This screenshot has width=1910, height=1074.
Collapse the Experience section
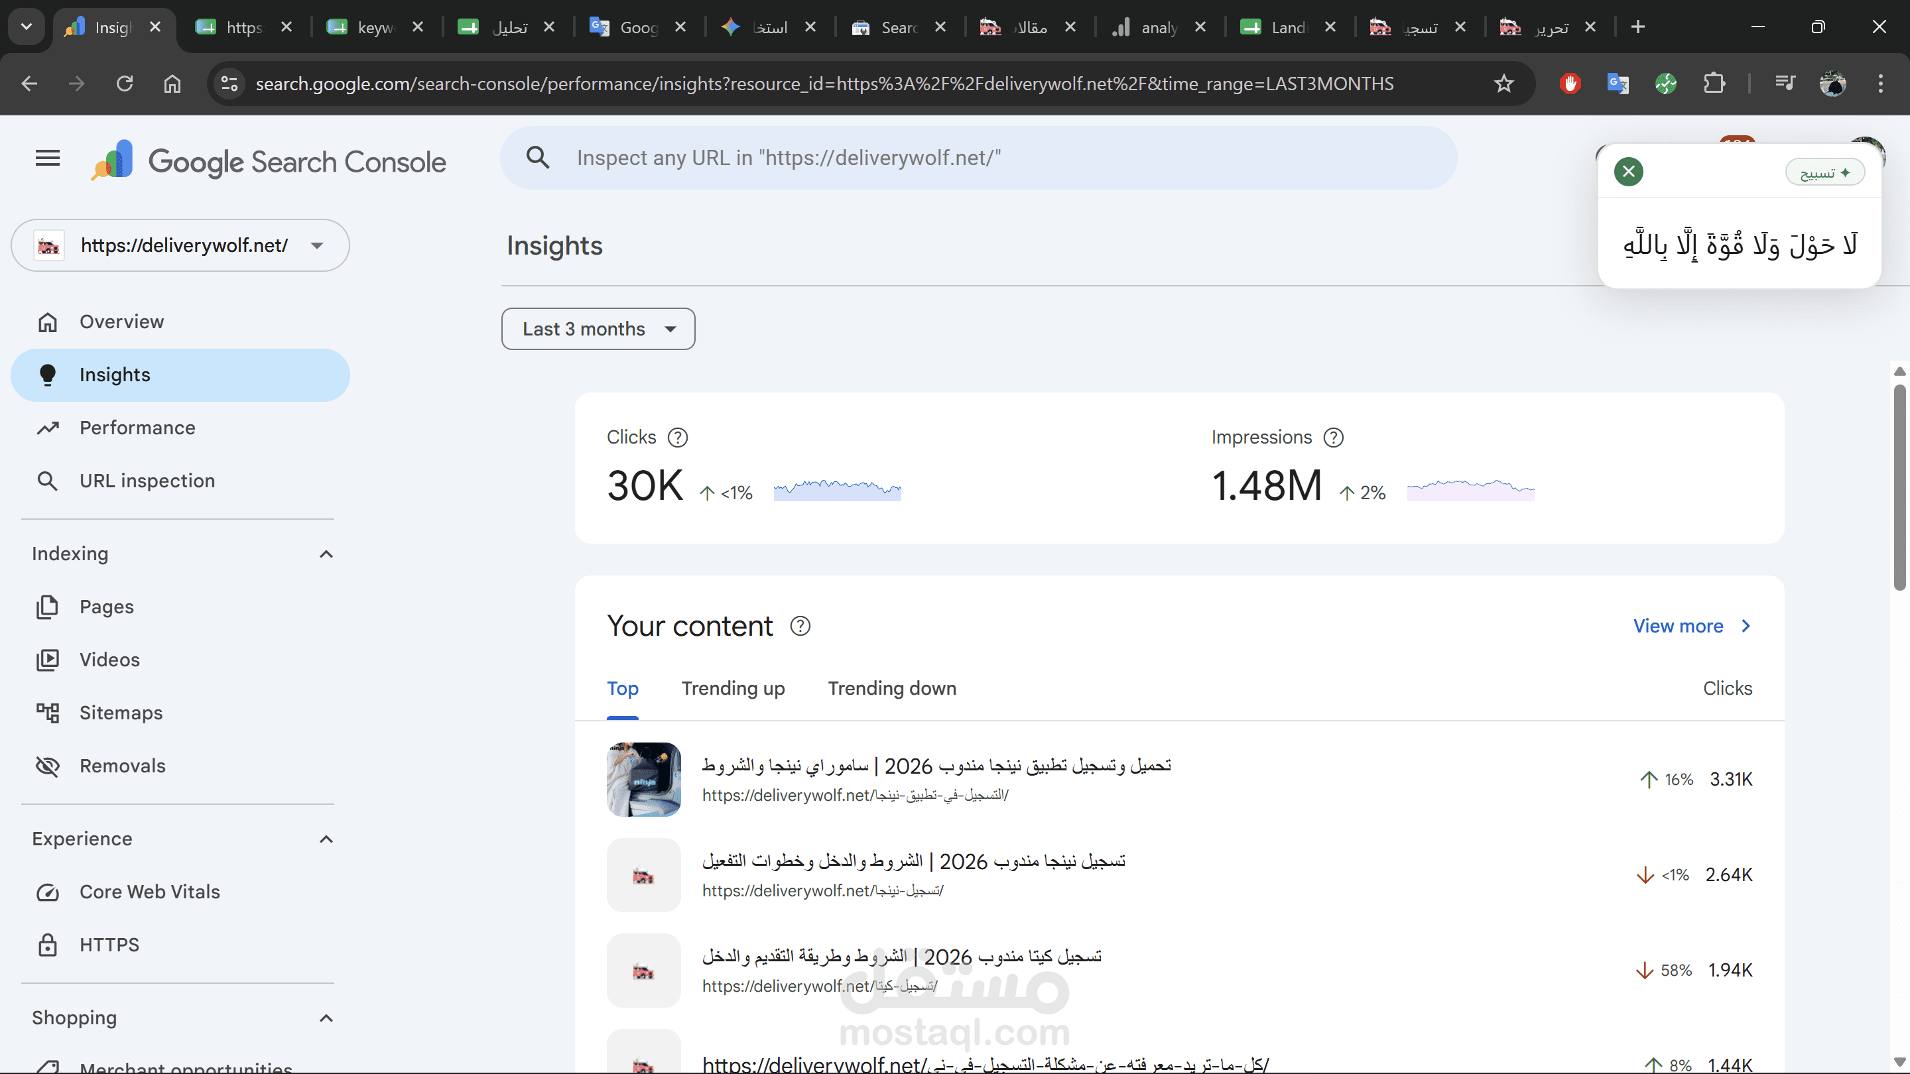pos(326,839)
